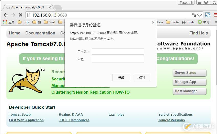Image resolution: width=217 pixels, height=134 pixels.
Task: Click the Congratulations! banner text
Action: [175, 58]
